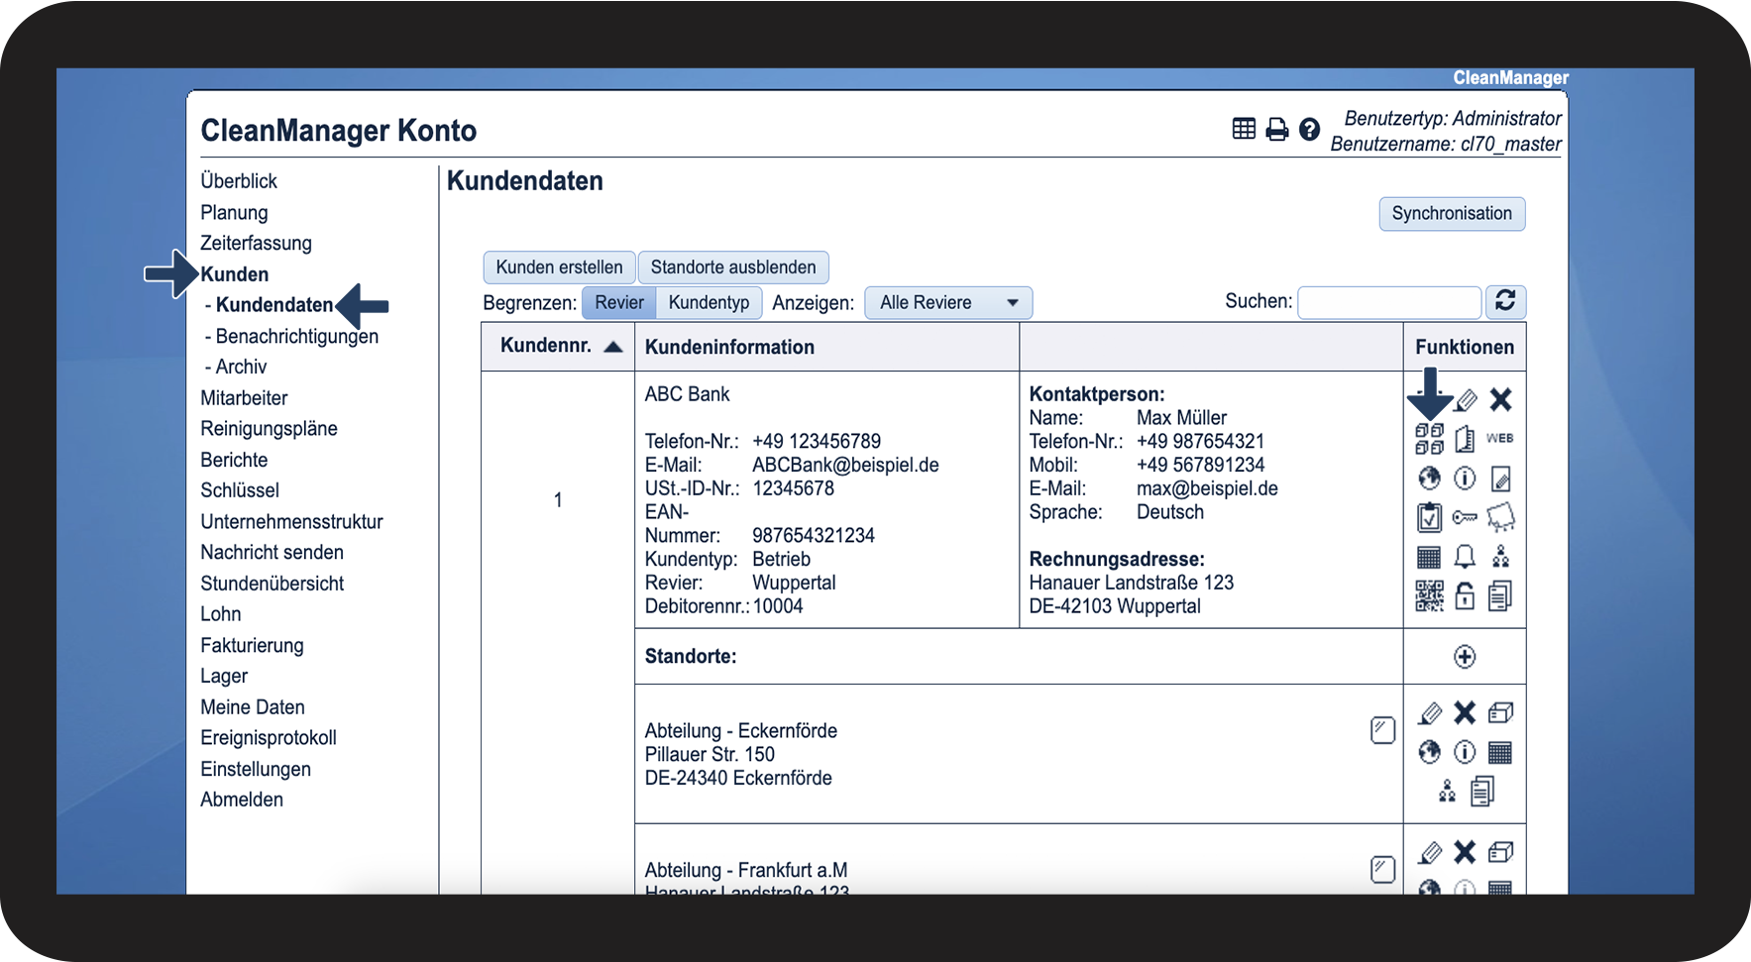
Task: Edit the Frankfurt a.M location with pencil icon
Action: click(x=1430, y=852)
